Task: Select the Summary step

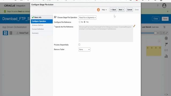Action: click(x=42, y=33)
